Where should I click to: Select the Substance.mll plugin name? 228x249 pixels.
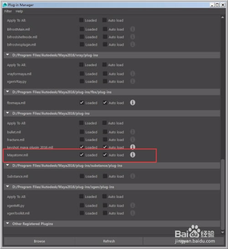pyautogui.click(x=17, y=176)
